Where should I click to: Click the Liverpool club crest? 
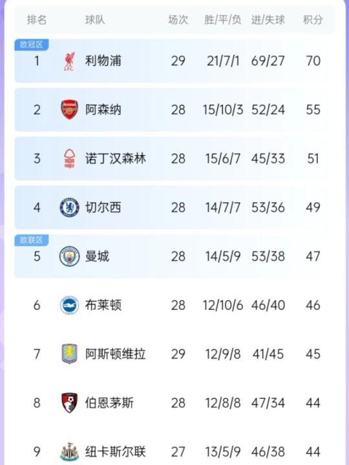pos(69,61)
